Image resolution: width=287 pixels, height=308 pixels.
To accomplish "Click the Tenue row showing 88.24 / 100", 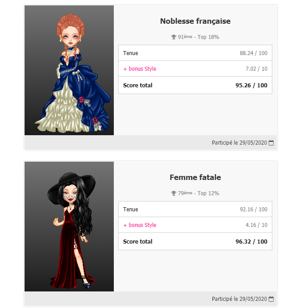I will coord(195,53).
